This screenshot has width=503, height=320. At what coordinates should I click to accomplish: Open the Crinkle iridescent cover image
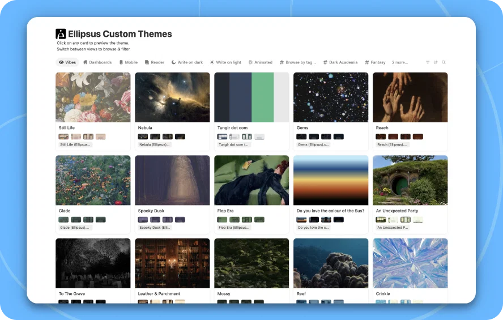(x=410, y=263)
